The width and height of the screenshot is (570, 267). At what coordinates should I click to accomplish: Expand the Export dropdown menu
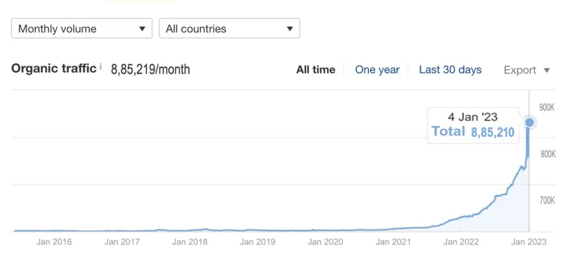coord(527,70)
